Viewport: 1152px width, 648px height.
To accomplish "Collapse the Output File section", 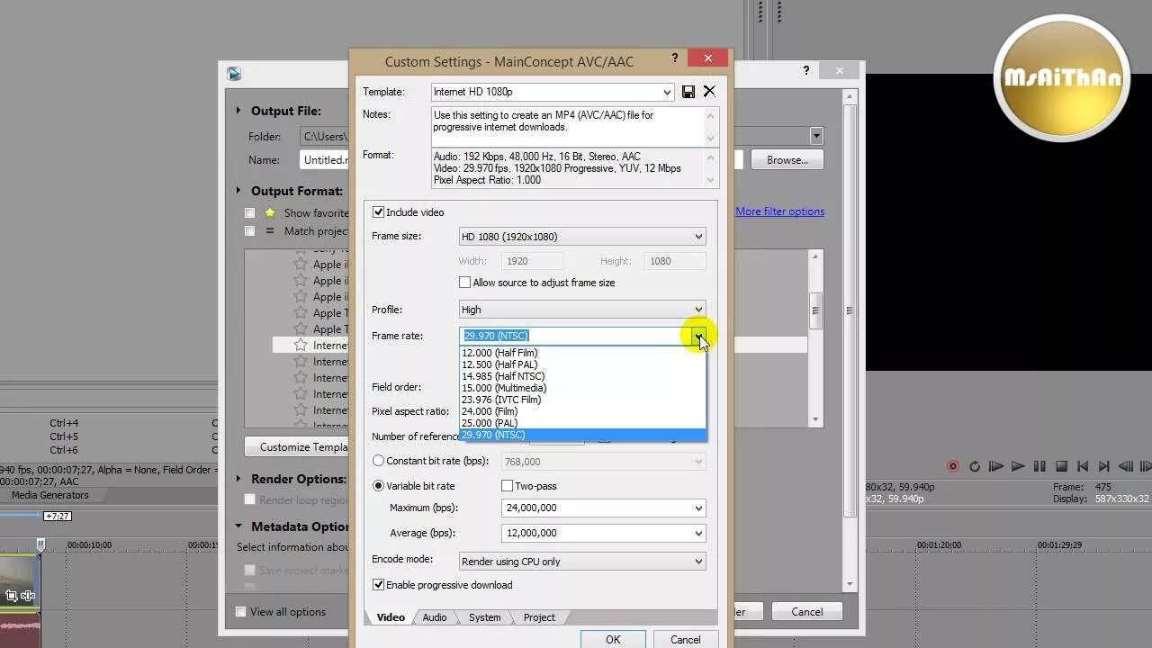I will coord(238,111).
